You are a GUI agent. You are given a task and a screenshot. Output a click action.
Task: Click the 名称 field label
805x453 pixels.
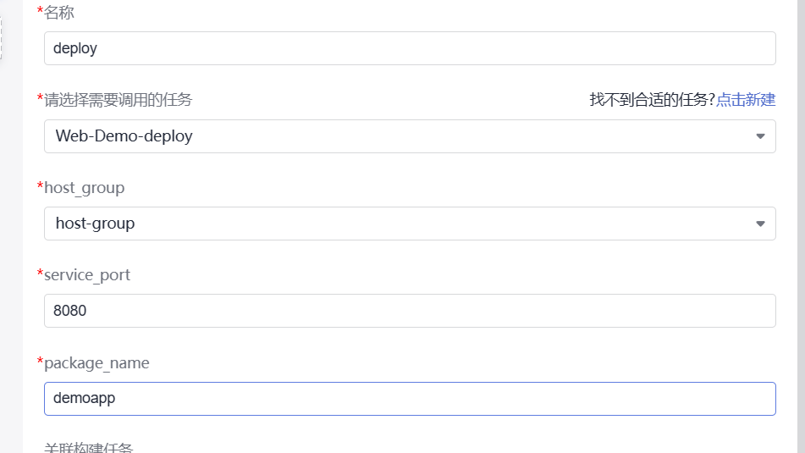pos(59,12)
